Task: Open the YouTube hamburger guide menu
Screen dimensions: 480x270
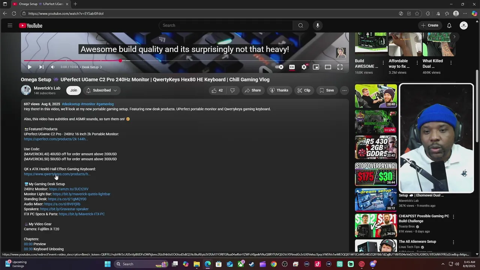Action: 10,25
